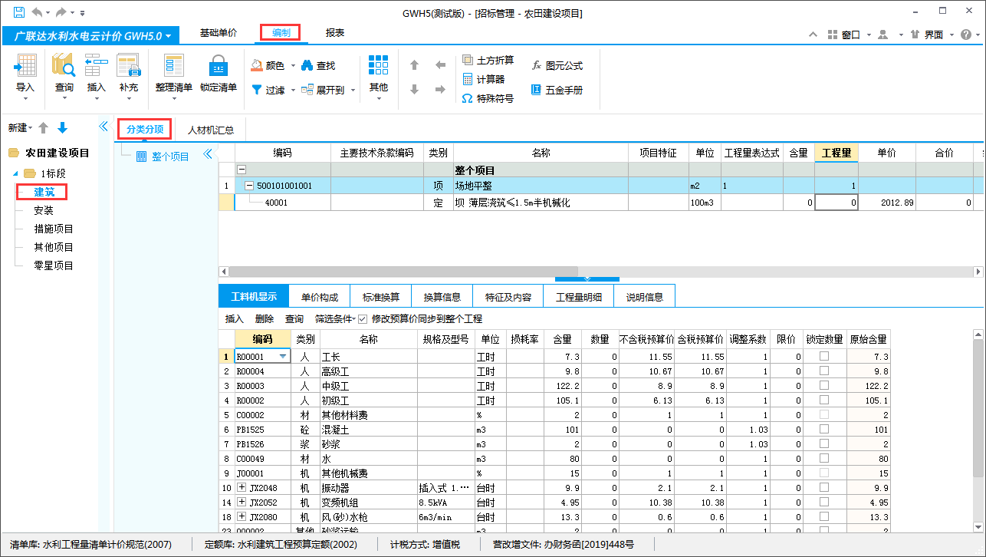Click the 过滤 filter funnel icon
Screen dimensions: 986x557
pyautogui.click(x=258, y=90)
